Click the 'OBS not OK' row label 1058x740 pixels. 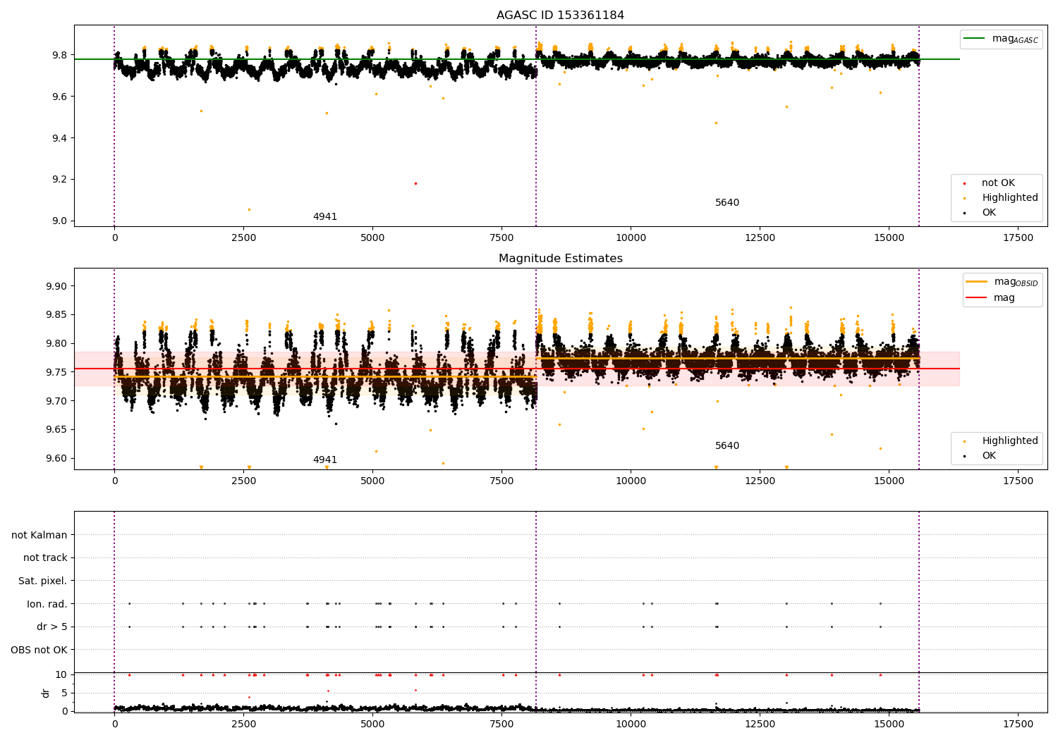tap(39, 650)
